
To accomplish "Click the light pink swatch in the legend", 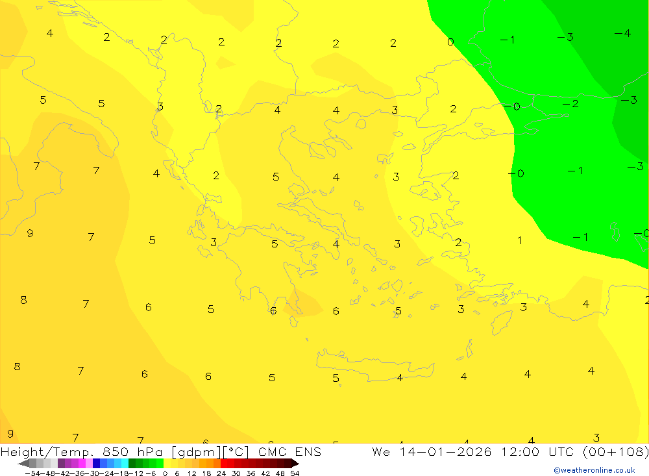I will [89, 464].
